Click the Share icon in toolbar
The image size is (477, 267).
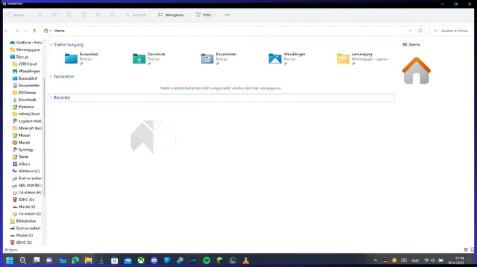click(x=98, y=15)
